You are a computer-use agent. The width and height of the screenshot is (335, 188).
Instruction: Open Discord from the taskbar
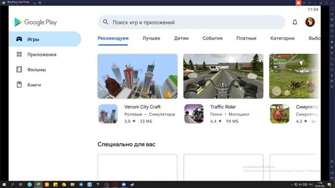[x=124, y=184]
